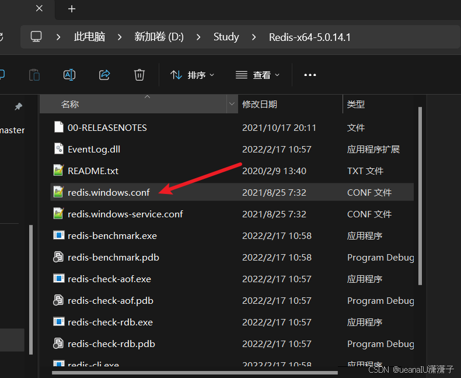
Task: Click the vertical scrollbar of file list
Action: [420, 196]
